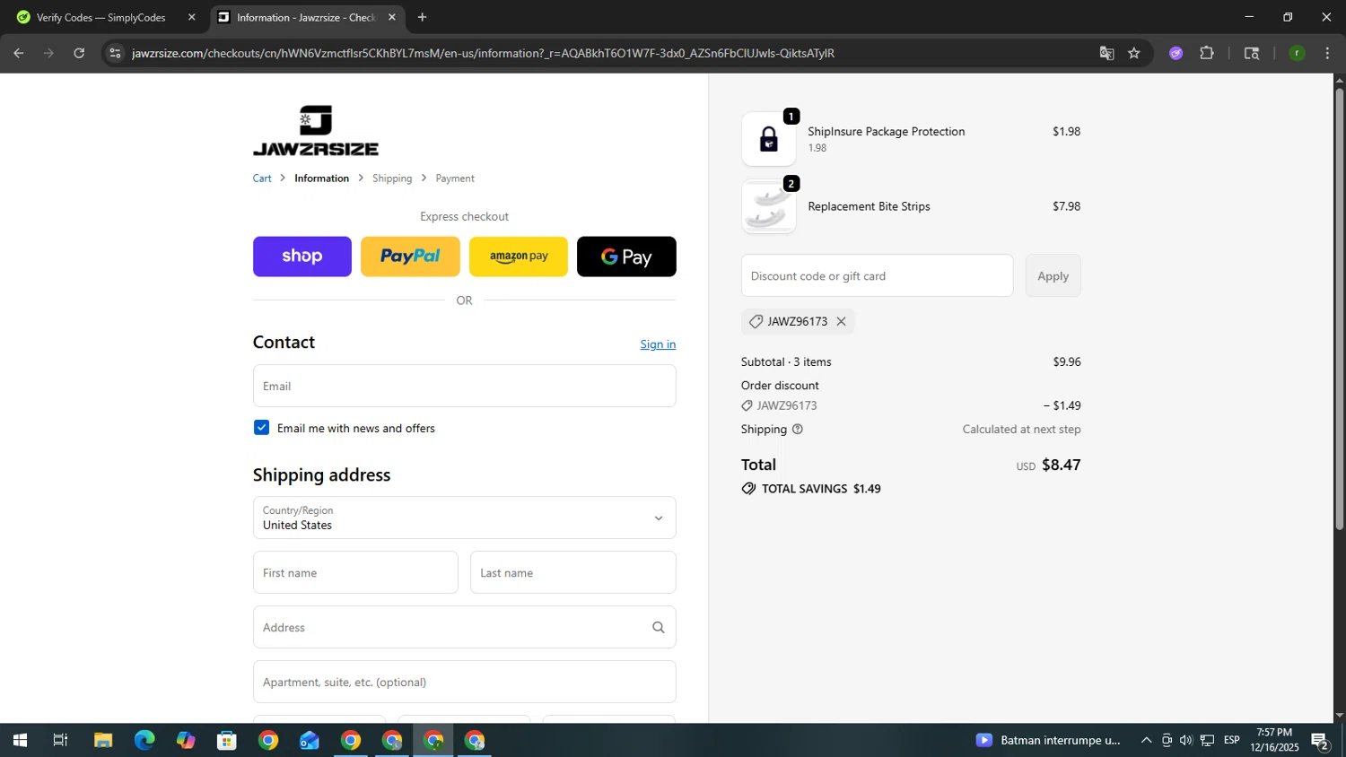Open the browser side panel icon
The image size is (1346, 757).
[x=1252, y=53]
